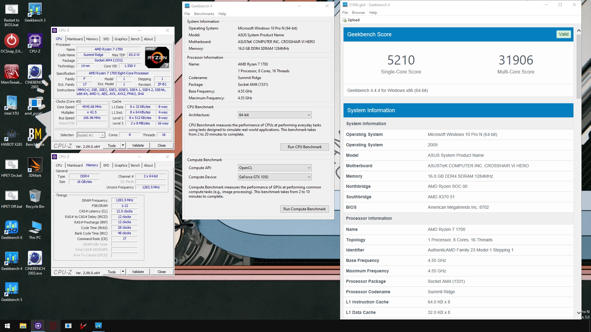Open am4_pcrati desktop shortcut
The image size is (591, 332).
[x=35, y=105]
